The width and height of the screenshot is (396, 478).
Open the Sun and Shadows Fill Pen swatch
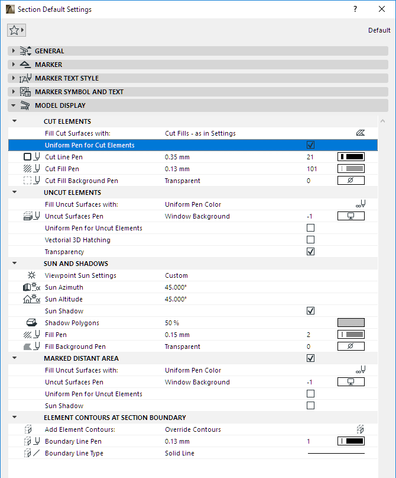click(x=351, y=335)
